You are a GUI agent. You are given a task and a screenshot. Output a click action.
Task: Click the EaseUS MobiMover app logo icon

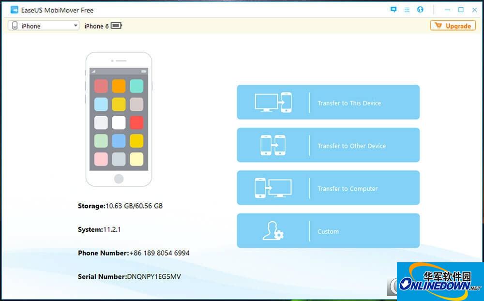(x=14, y=10)
